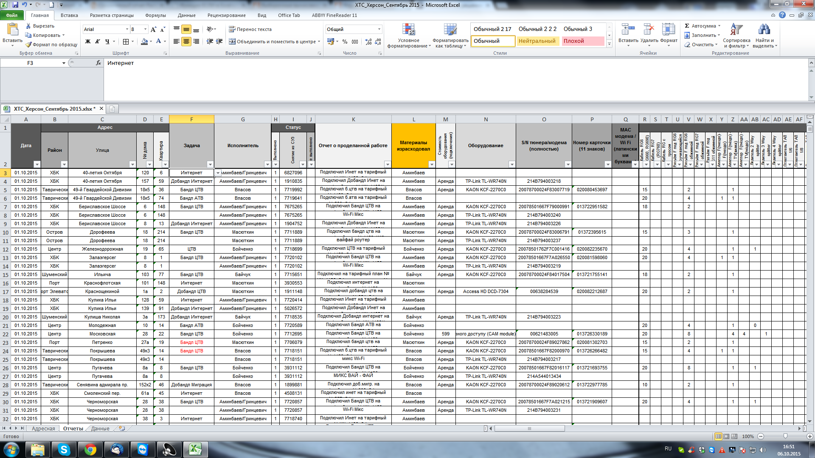Increase font size with the large A icon
The width and height of the screenshot is (815, 458).
pyautogui.click(x=153, y=29)
